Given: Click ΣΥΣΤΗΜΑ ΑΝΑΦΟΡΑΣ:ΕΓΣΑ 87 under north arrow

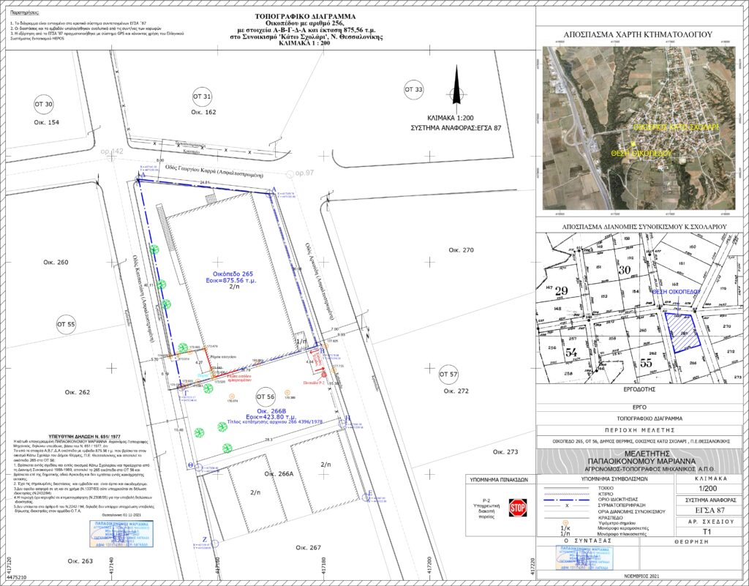Looking at the screenshot, I should tap(456, 128).
